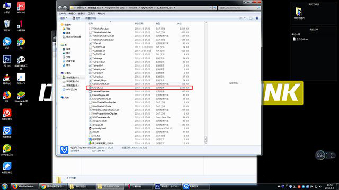Click Program Files (x86) breadcrumb
The height and width of the screenshot is (190, 339).
tap(114, 8)
